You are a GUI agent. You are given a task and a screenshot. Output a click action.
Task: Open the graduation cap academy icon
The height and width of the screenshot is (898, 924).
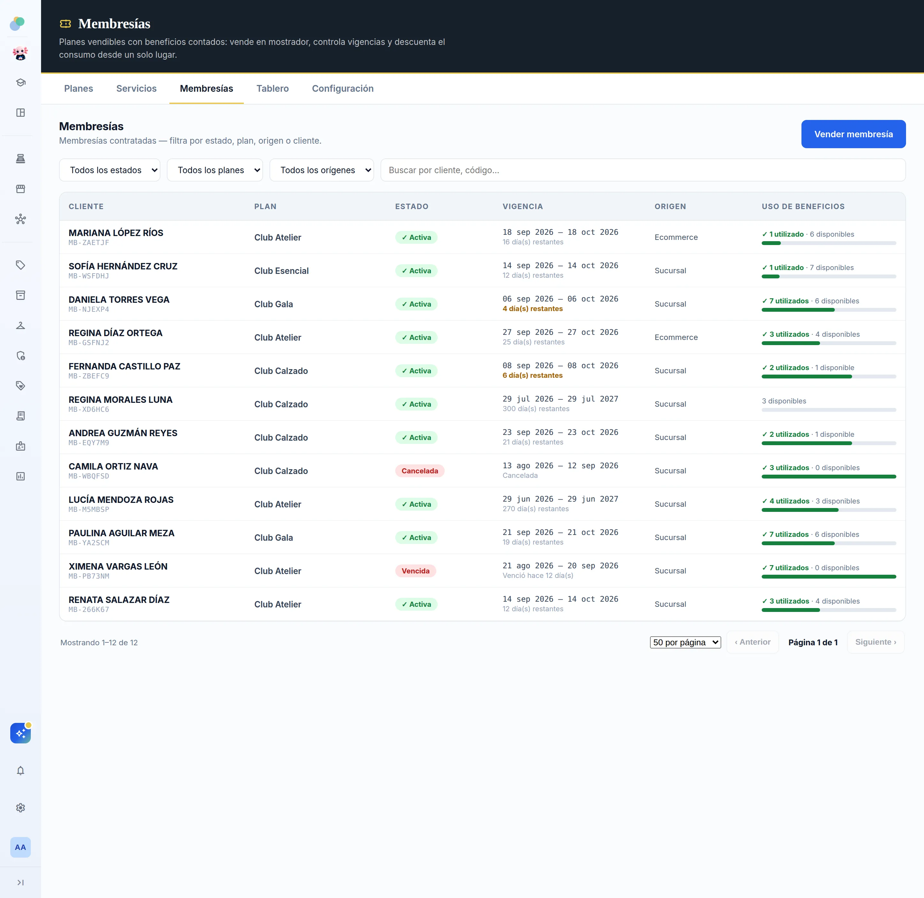pyautogui.click(x=20, y=82)
